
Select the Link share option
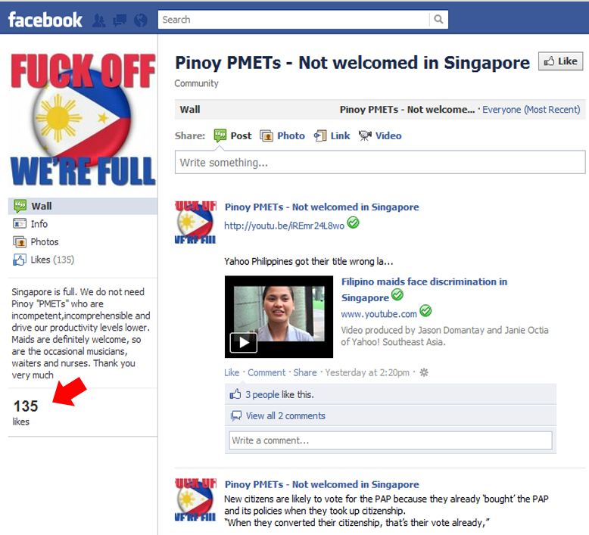332,135
